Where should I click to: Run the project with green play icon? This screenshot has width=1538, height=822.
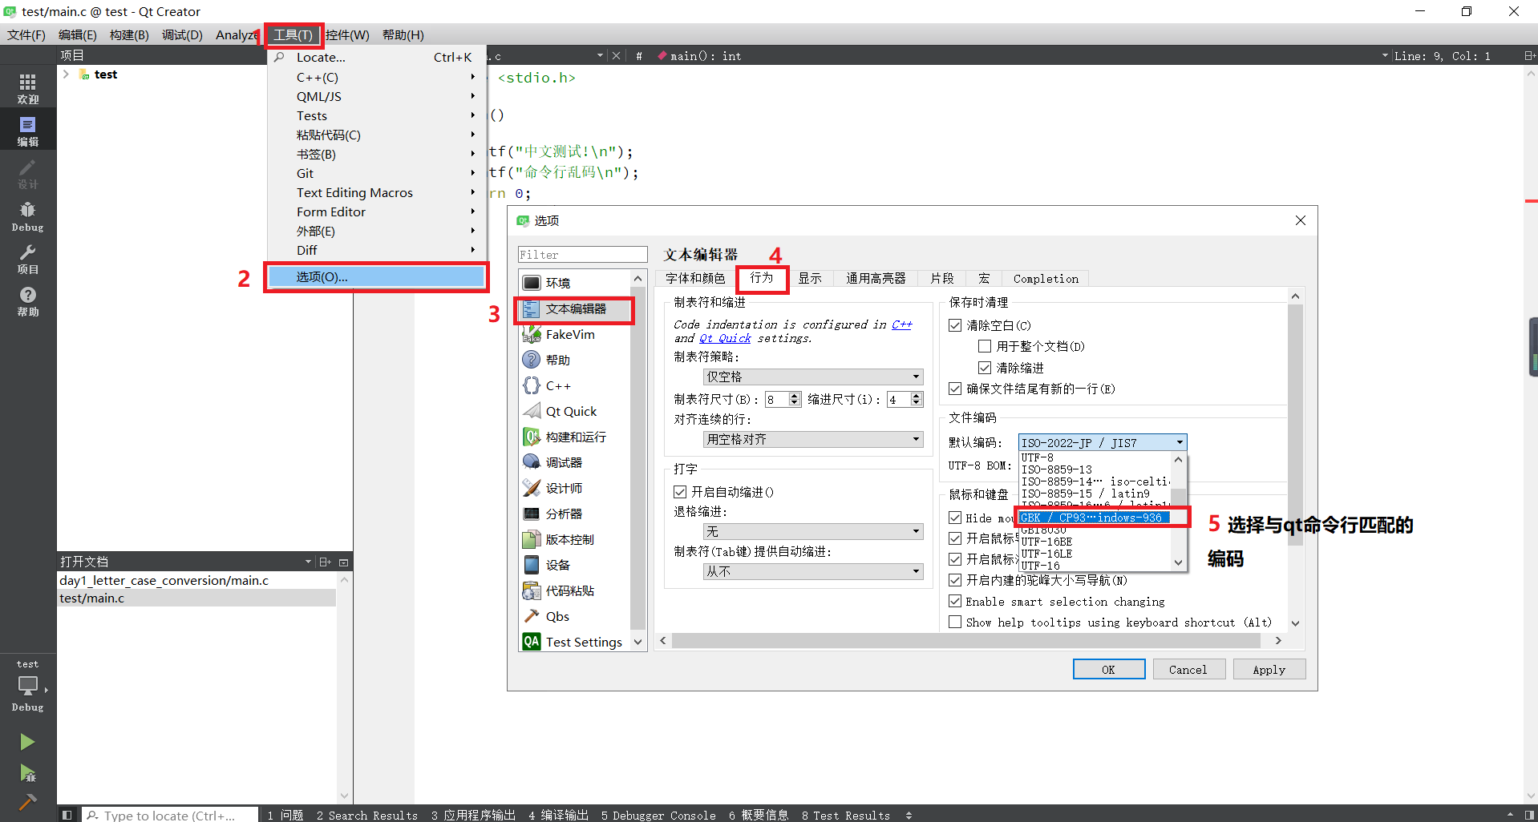[27, 741]
